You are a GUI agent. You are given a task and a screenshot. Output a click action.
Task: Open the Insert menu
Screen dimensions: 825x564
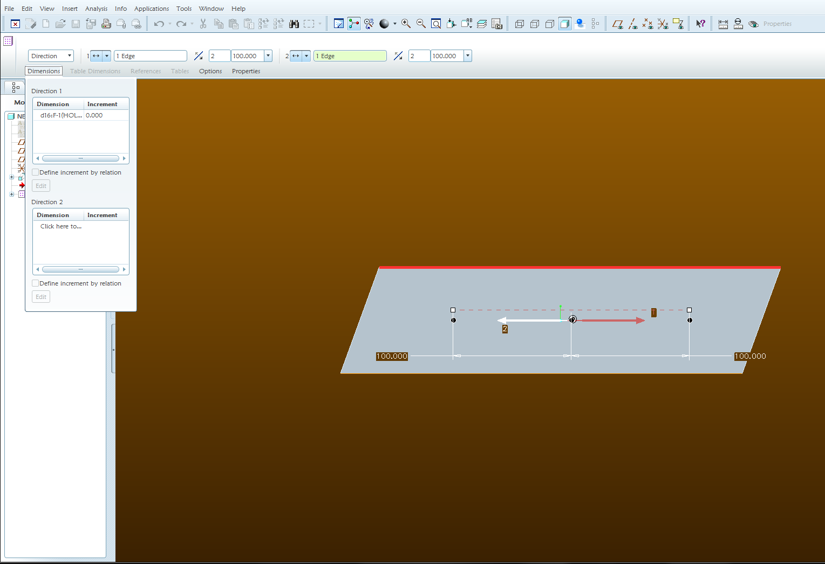click(x=70, y=9)
